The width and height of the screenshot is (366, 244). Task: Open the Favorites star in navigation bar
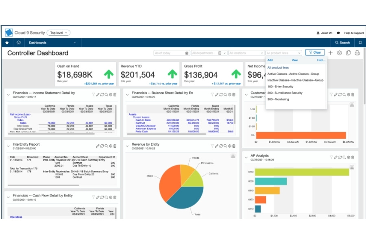click(x=7, y=43)
